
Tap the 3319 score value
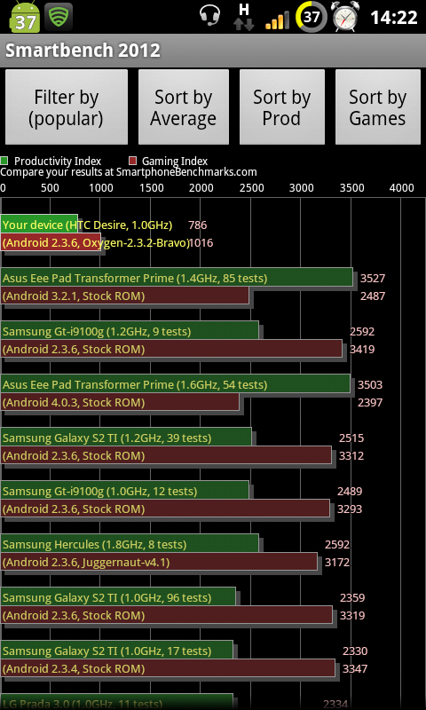[352, 615]
